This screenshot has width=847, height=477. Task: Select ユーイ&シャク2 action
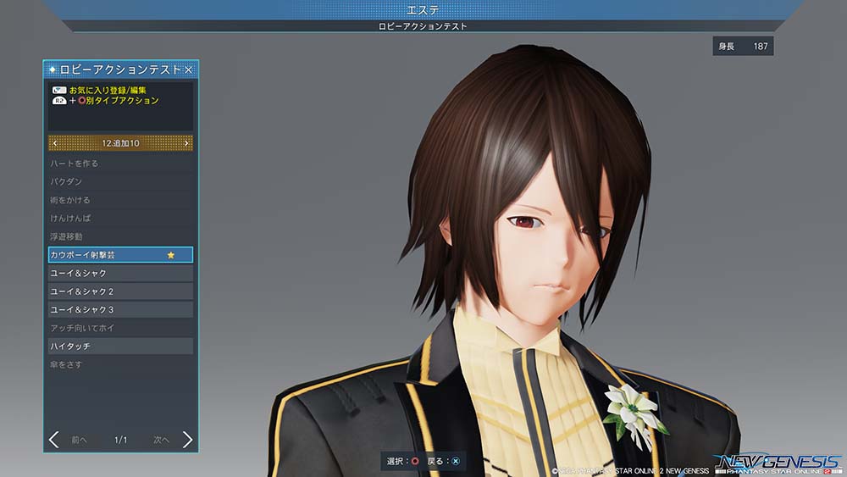(120, 291)
